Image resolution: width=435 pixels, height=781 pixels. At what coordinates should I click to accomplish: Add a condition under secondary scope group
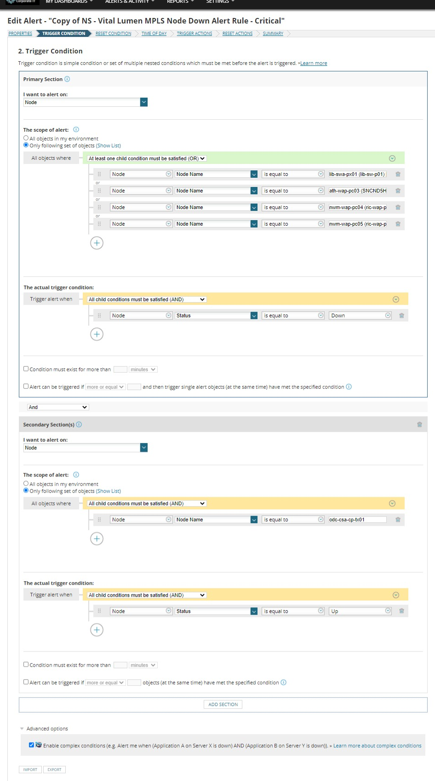[97, 539]
